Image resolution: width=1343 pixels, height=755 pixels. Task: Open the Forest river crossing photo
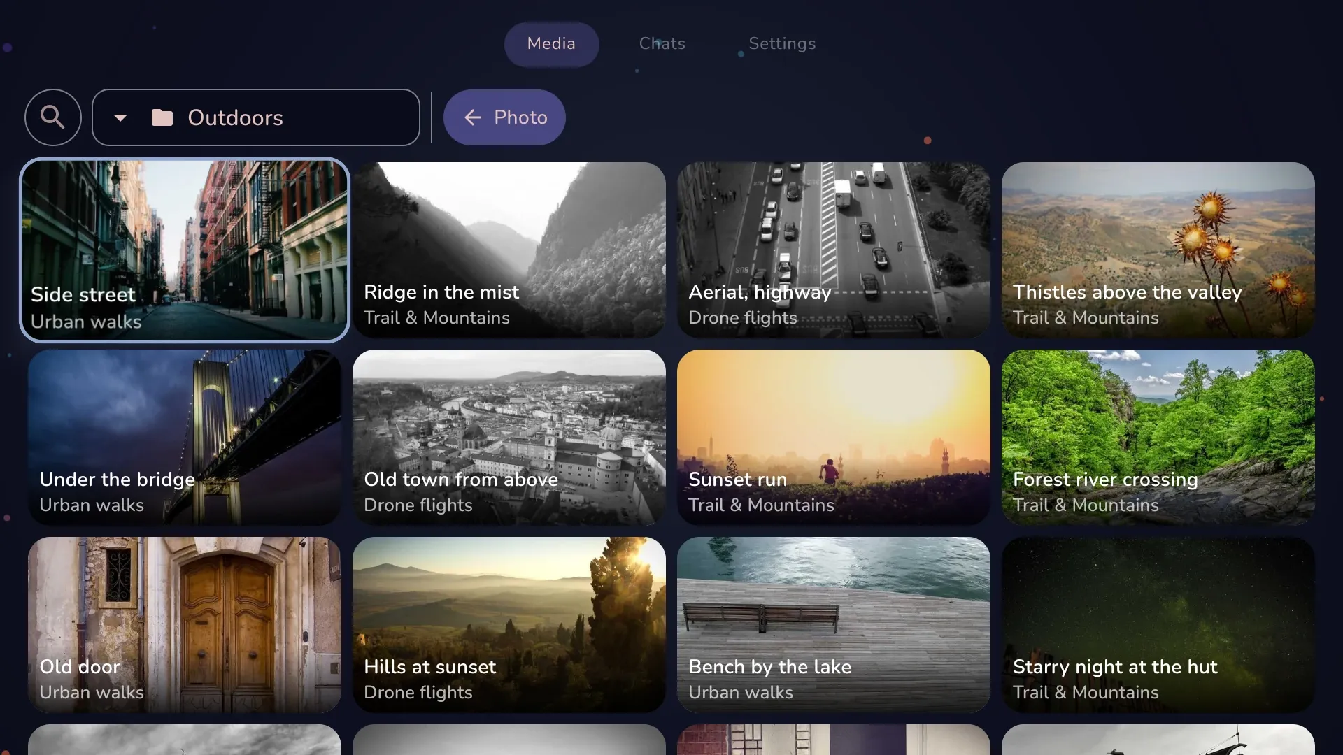click(x=1158, y=438)
